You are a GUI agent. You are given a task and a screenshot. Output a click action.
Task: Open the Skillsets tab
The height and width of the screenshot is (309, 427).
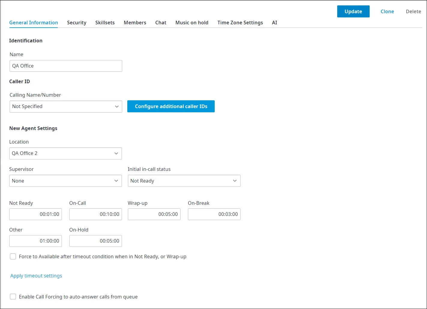click(105, 23)
